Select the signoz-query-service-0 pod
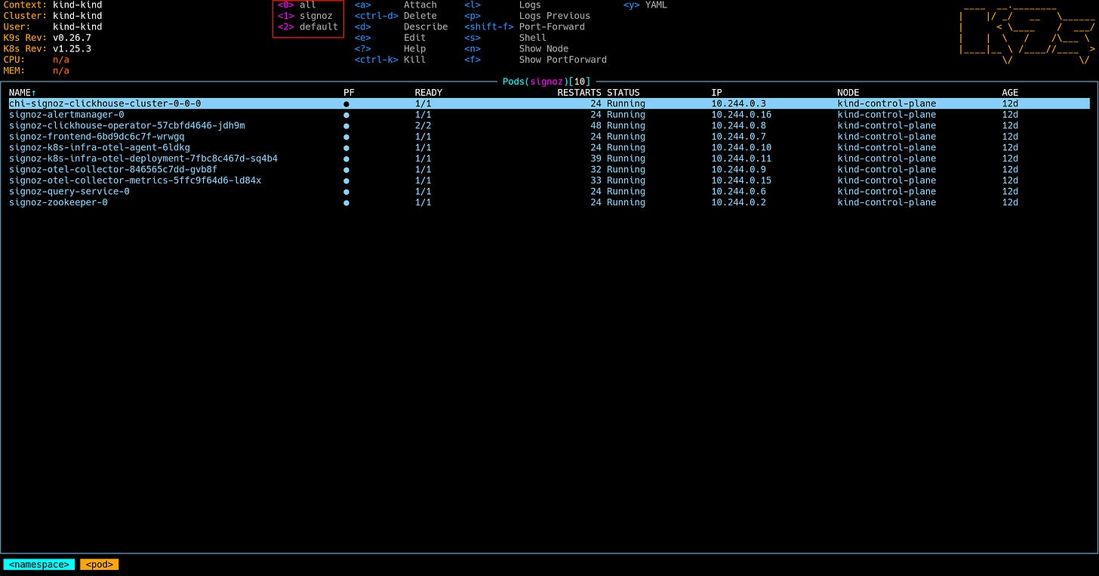The width and height of the screenshot is (1099, 576). click(x=549, y=191)
